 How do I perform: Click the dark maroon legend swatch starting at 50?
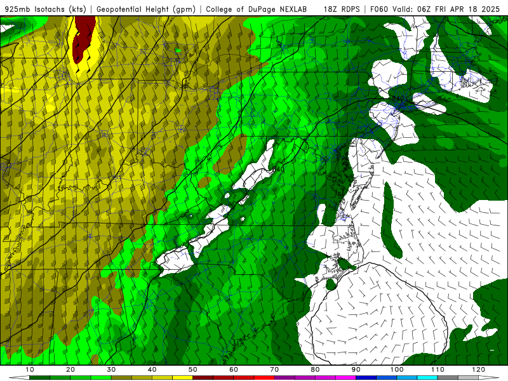tap(203, 378)
